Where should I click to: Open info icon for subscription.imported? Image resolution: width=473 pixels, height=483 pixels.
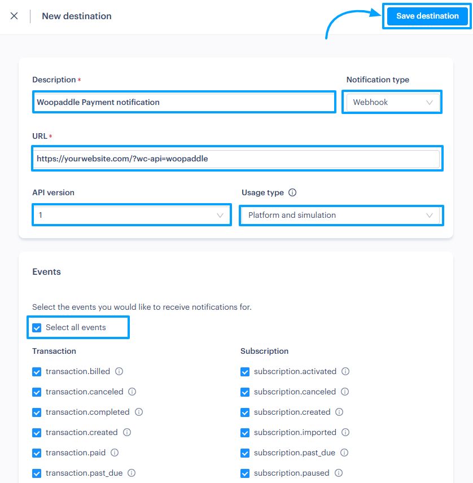(x=345, y=432)
